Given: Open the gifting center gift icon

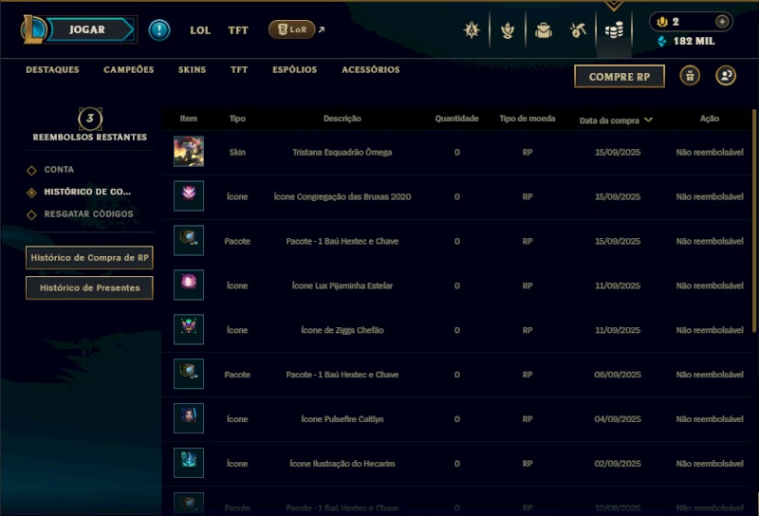Looking at the screenshot, I should click(690, 76).
